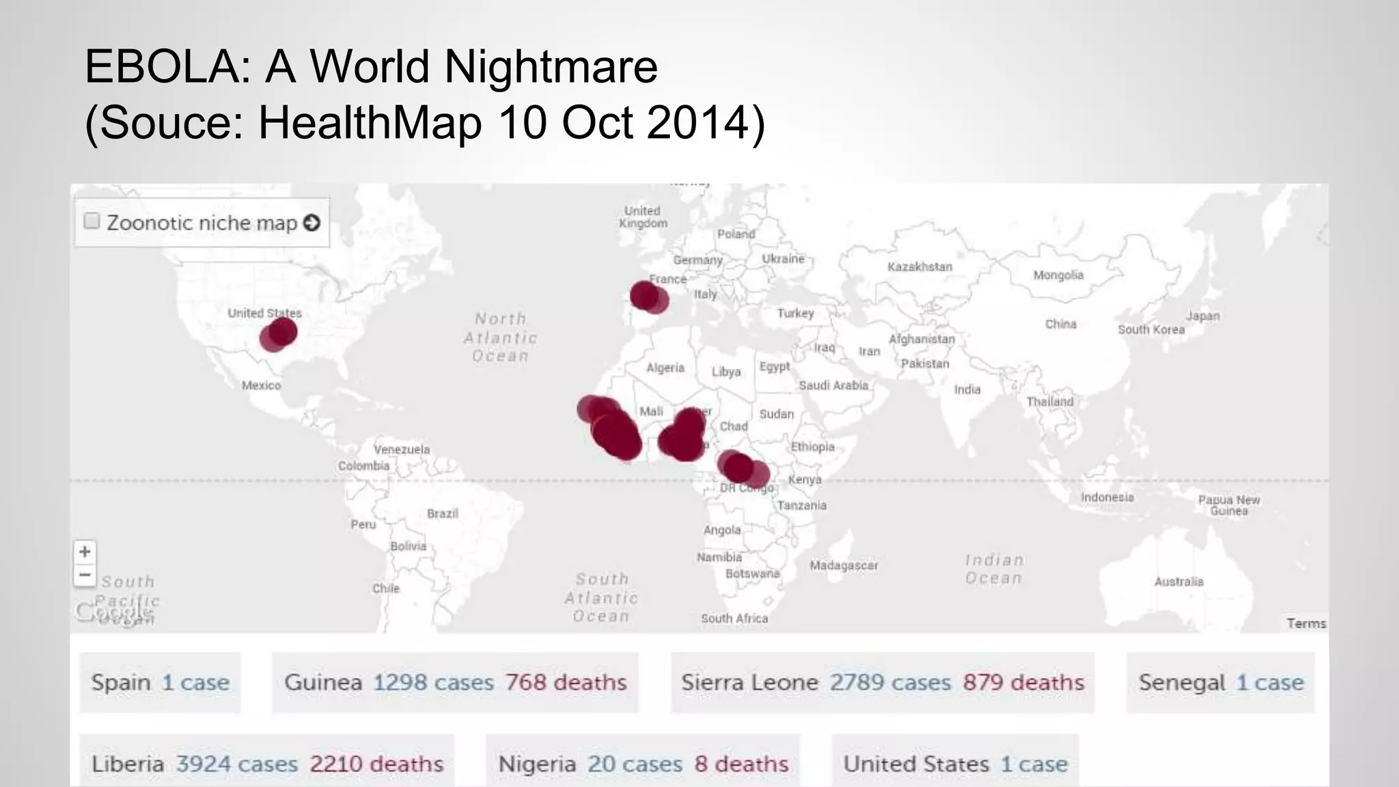Select the United States 1 case tile
This screenshot has height=787, width=1399.
coord(955,763)
